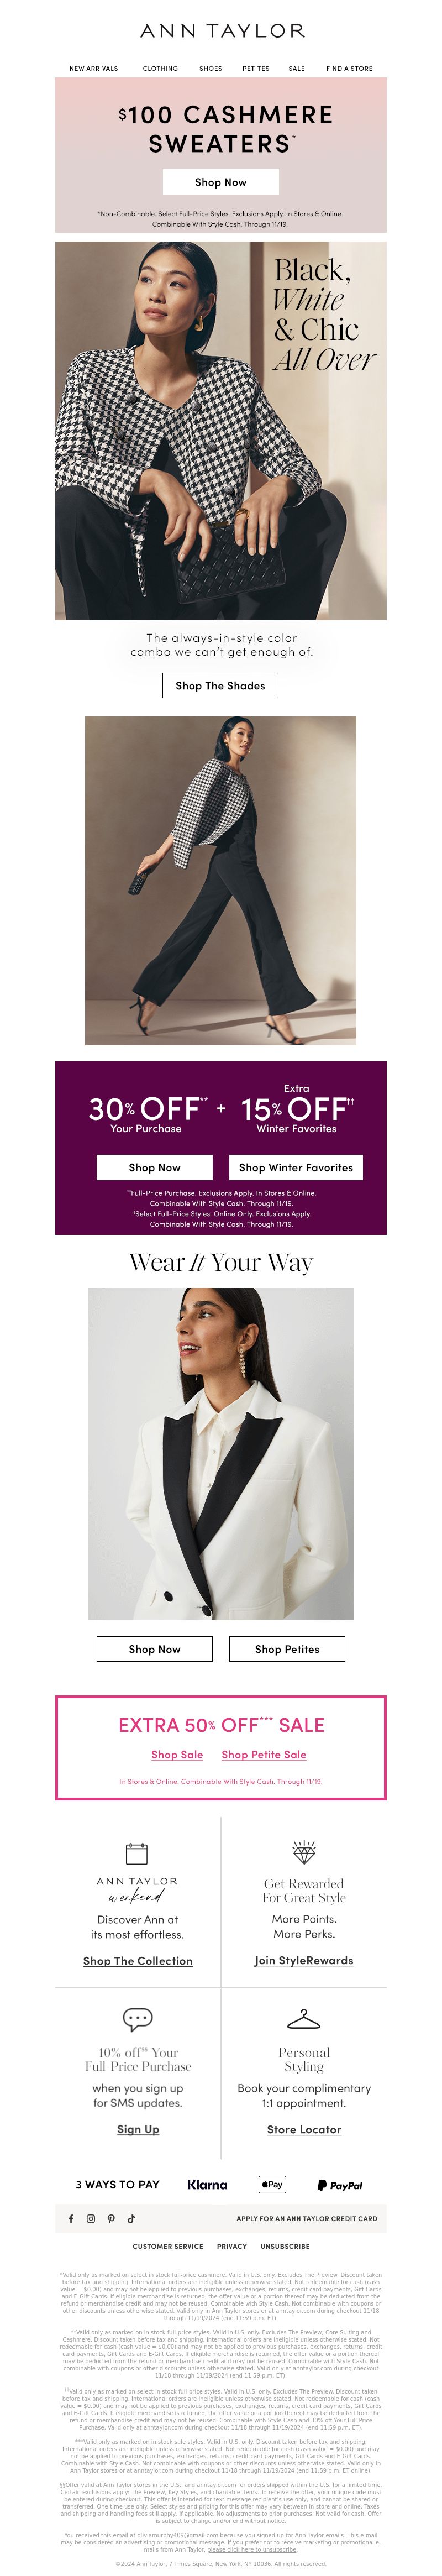Click the clothes hanger Personal Styling icon
This screenshot has width=442, height=2576.
[x=304, y=2019]
